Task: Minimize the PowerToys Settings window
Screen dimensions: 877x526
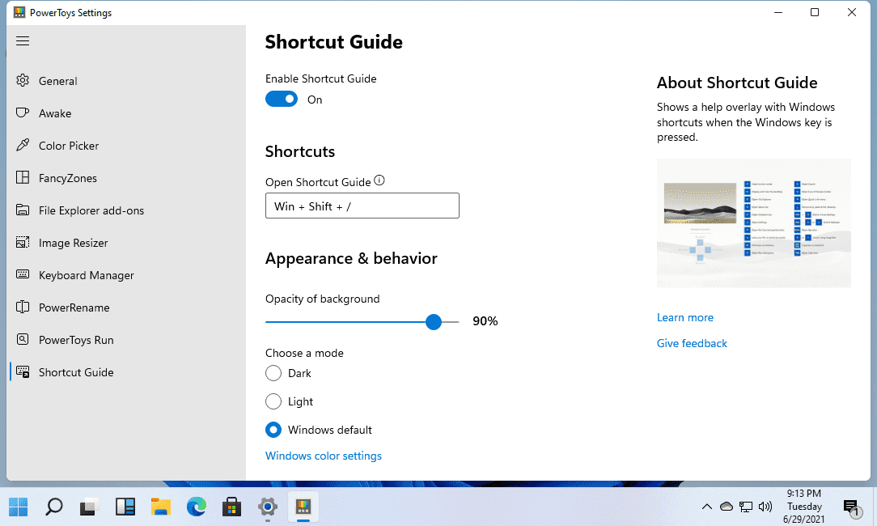Action: tap(778, 12)
